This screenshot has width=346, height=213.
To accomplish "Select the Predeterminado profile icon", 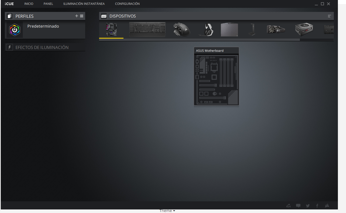I will tap(15, 30).
